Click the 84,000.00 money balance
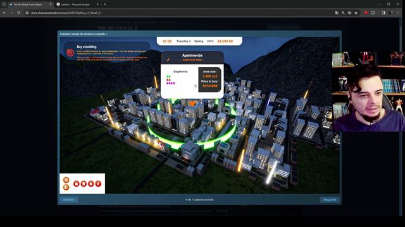Viewport: 405px width, 227px height. pyautogui.click(x=225, y=41)
